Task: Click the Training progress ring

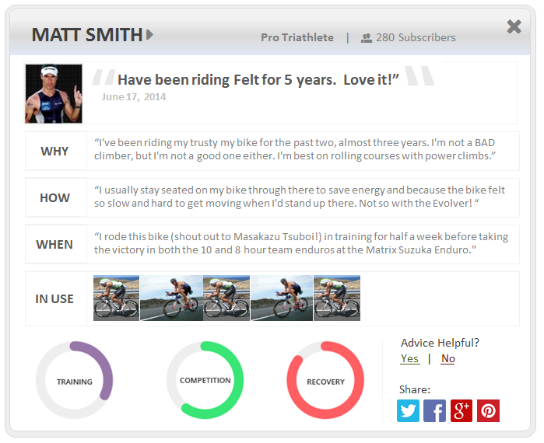Action: pos(74,381)
